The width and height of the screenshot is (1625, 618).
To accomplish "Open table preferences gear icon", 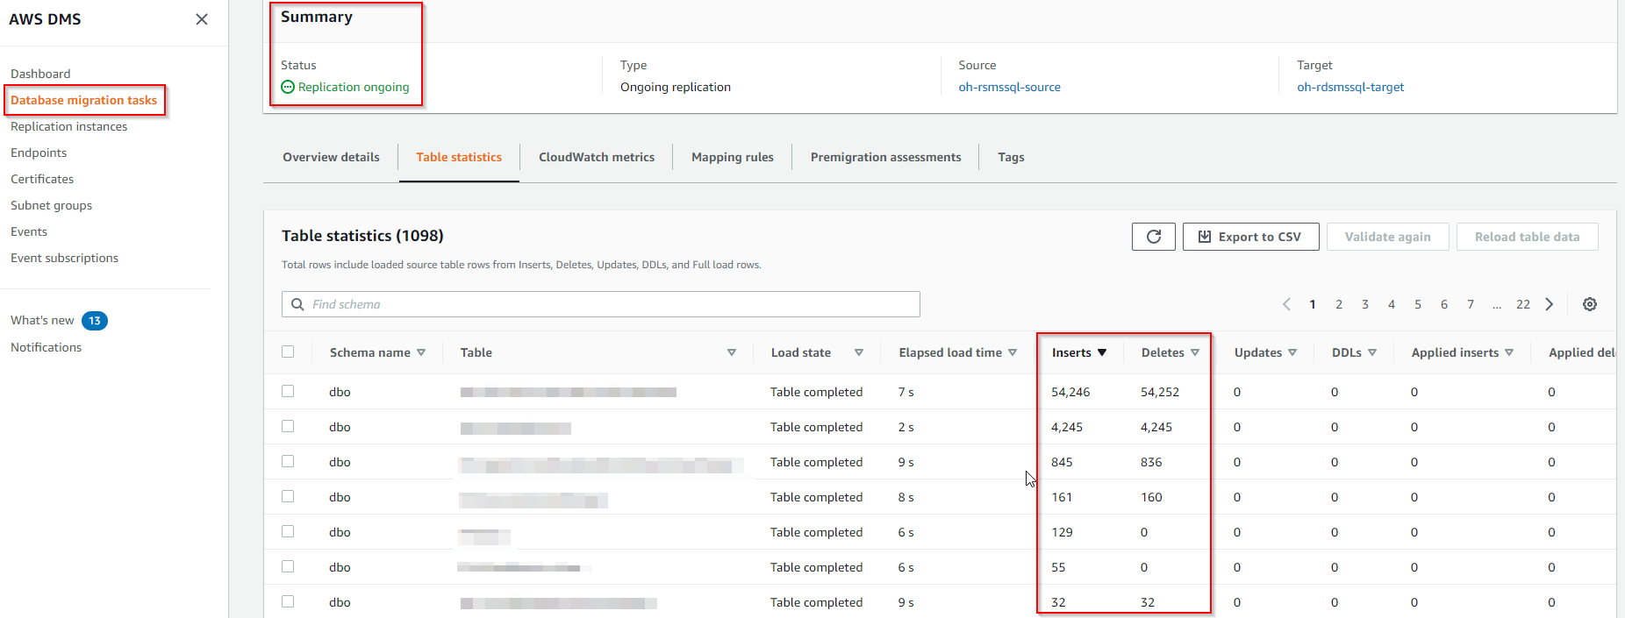I will (x=1590, y=304).
